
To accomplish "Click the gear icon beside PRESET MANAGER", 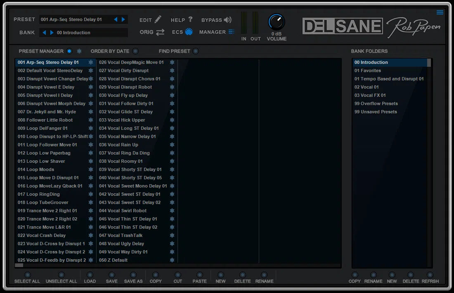I will click(79, 51).
